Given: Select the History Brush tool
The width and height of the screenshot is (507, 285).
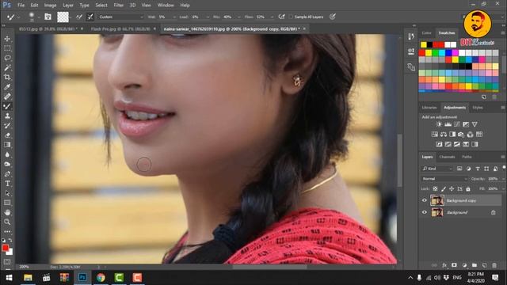Looking at the screenshot, I should (x=7, y=126).
